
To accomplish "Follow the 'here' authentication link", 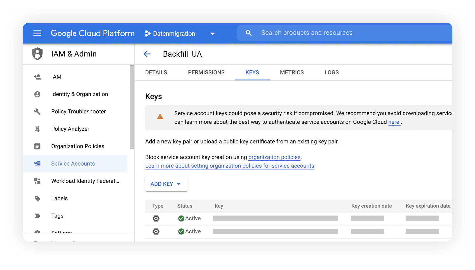I will [x=394, y=122].
